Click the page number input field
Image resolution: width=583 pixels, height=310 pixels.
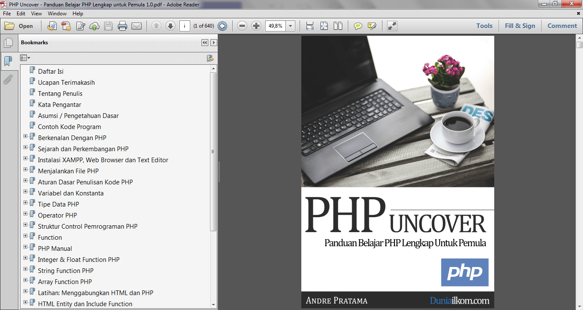click(185, 26)
